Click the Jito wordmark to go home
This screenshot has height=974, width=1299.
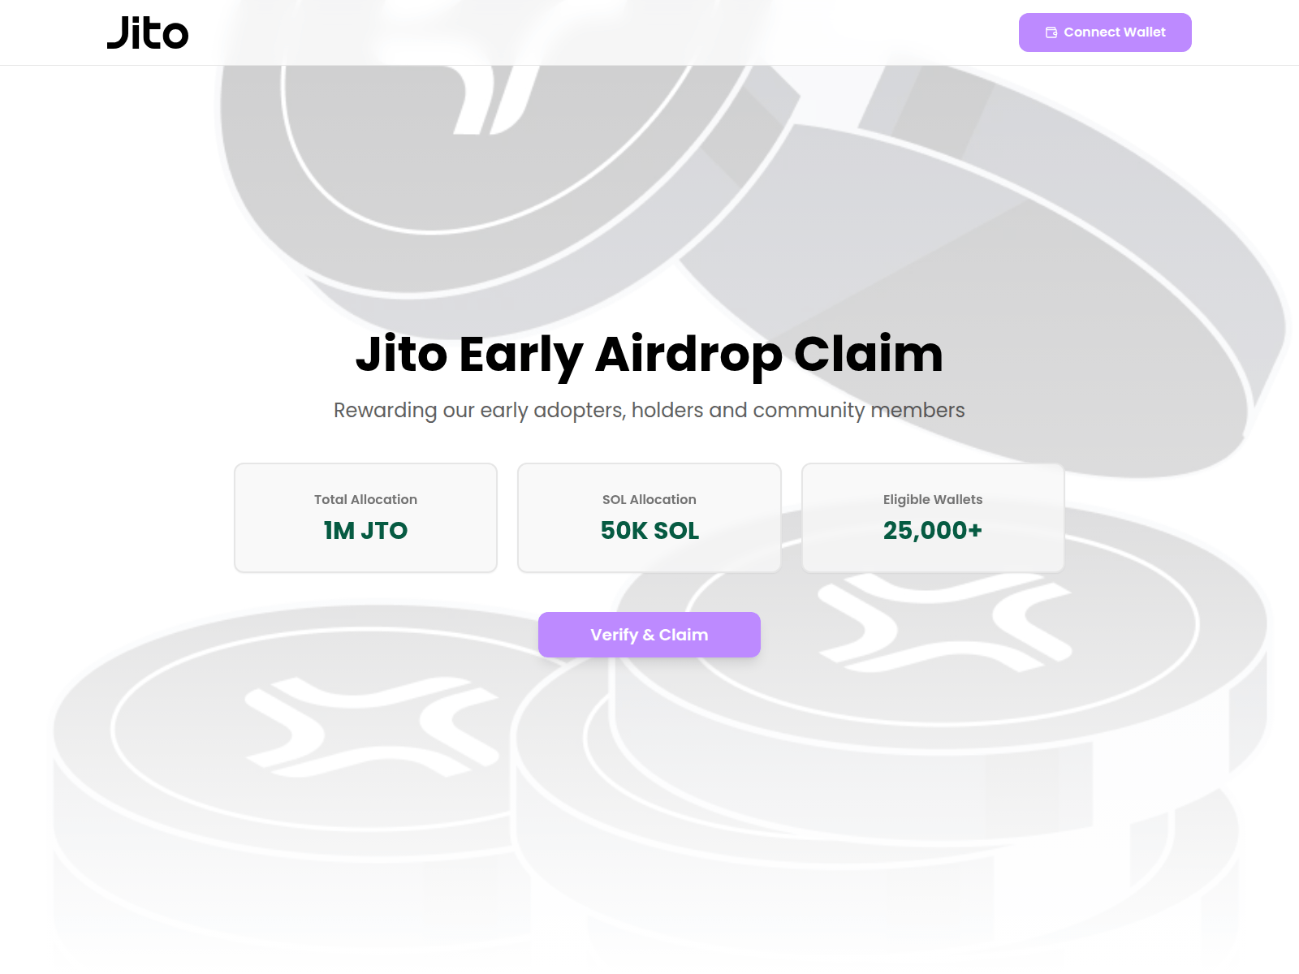147,32
